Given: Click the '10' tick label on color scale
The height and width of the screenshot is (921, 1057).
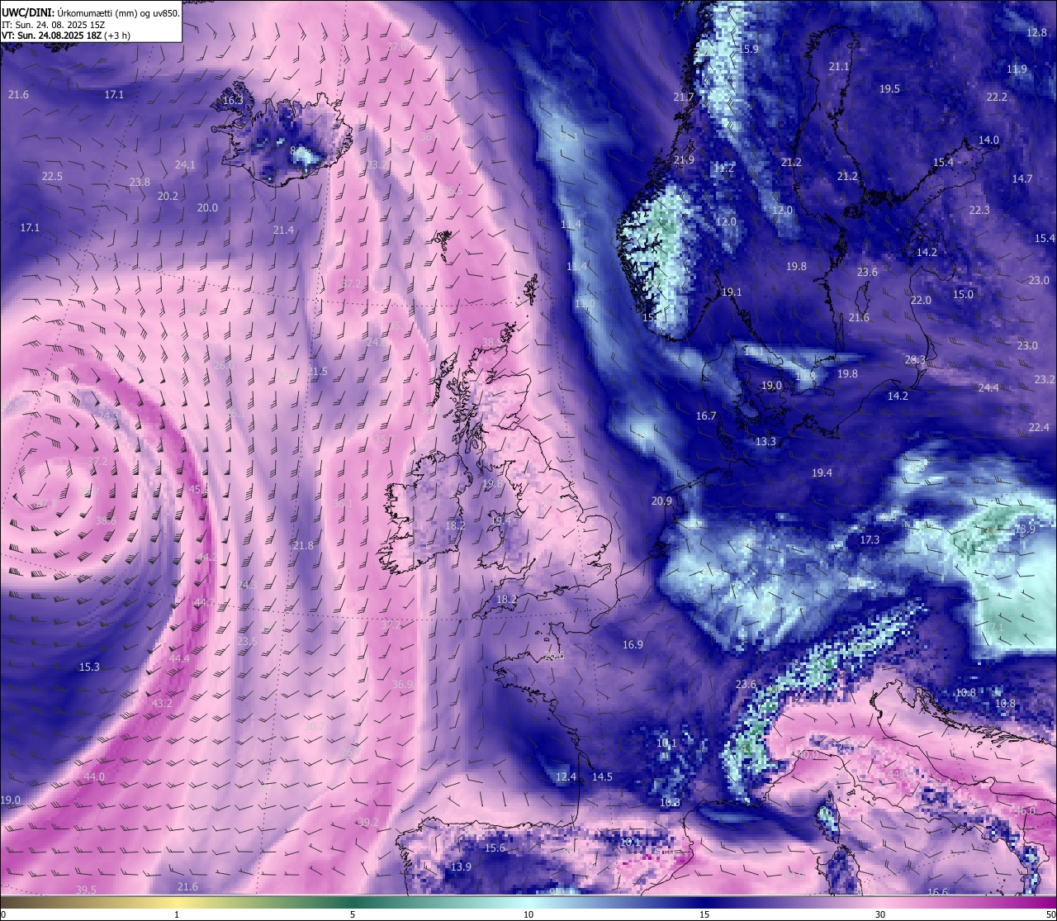Looking at the screenshot, I should [x=528, y=914].
